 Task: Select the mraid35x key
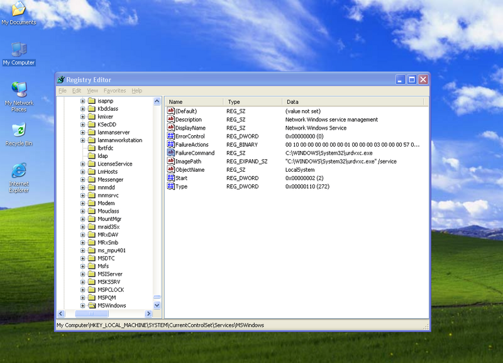(108, 226)
